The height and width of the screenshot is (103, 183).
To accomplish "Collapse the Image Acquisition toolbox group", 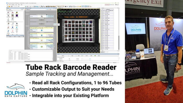I will coord(7,11).
